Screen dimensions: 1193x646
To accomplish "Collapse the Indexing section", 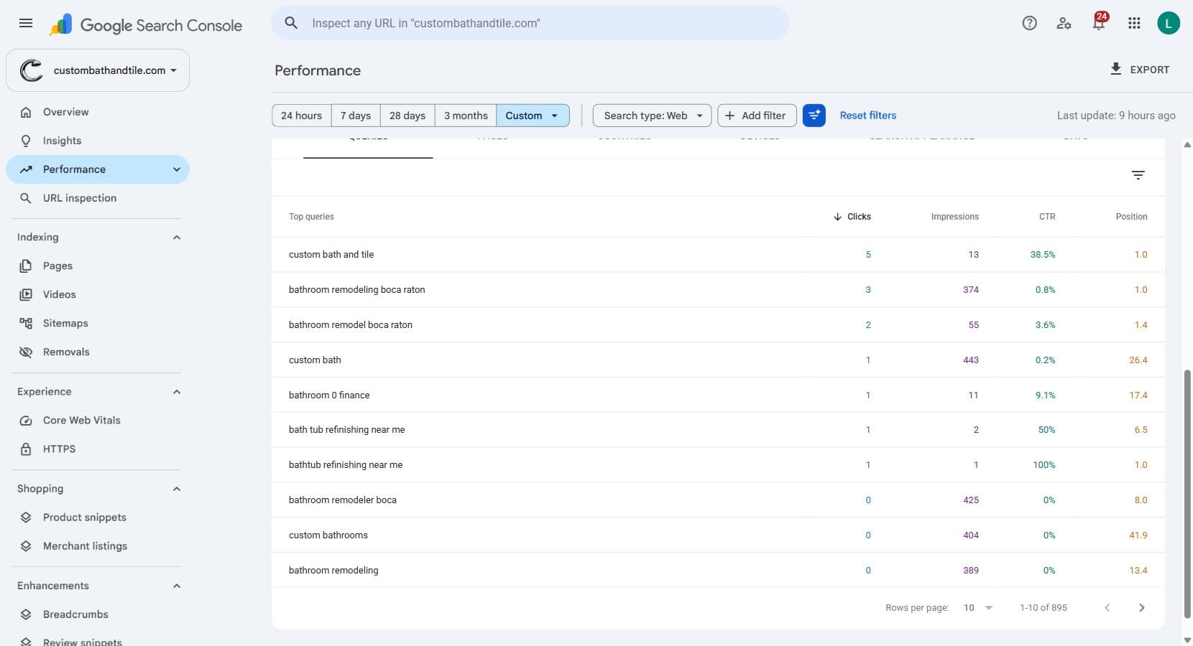I will click(177, 238).
